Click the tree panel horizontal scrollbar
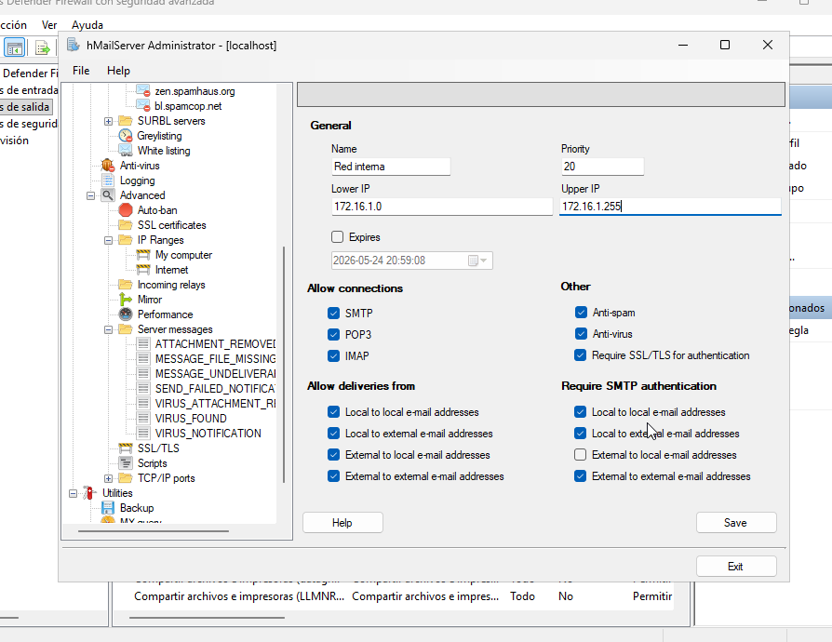Image resolution: width=832 pixels, height=642 pixels. [154, 530]
